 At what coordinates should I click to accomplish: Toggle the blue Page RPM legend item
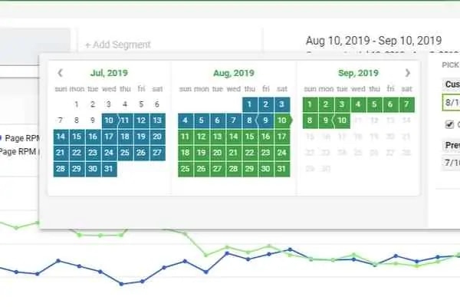point(20,138)
